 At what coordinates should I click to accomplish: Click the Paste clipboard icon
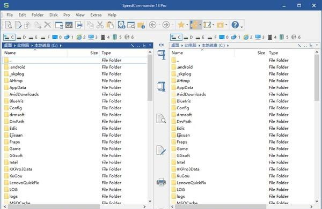point(110,25)
